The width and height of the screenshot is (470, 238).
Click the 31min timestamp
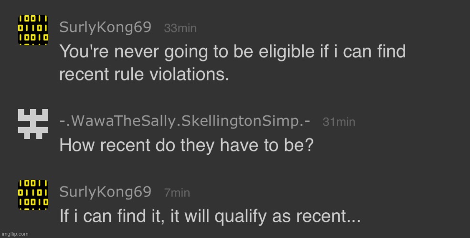point(339,122)
